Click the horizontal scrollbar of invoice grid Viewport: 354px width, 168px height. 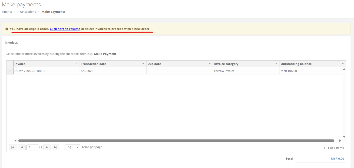pyautogui.click(x=176, y=140)
